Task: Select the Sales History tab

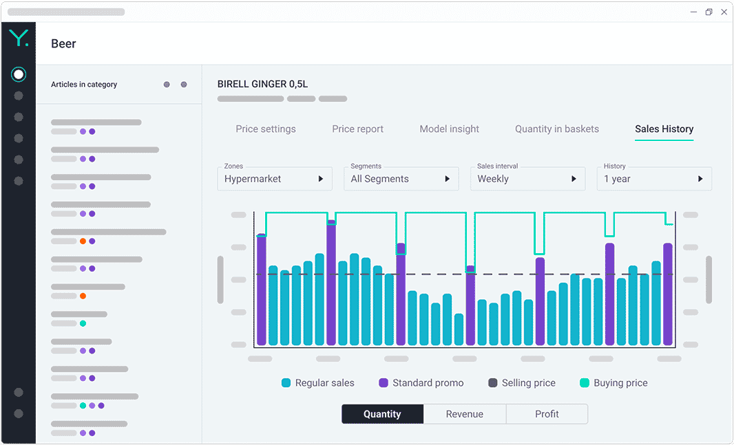Action: coord(664,129)
